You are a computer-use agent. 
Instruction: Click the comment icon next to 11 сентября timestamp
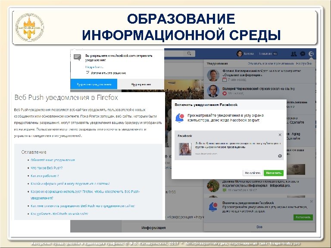click(225, 190)
